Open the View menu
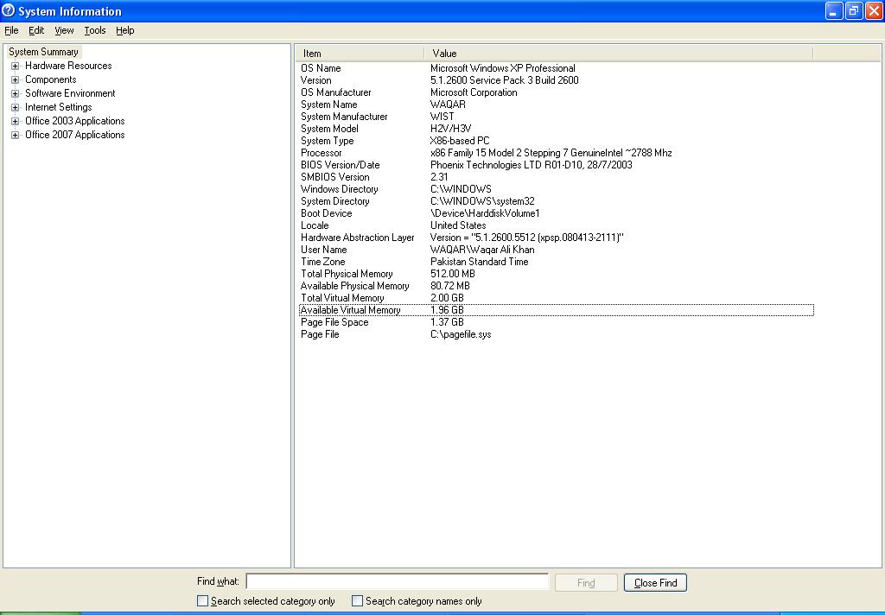This screenshot has height=615, width=885. [x=64, y=30]
